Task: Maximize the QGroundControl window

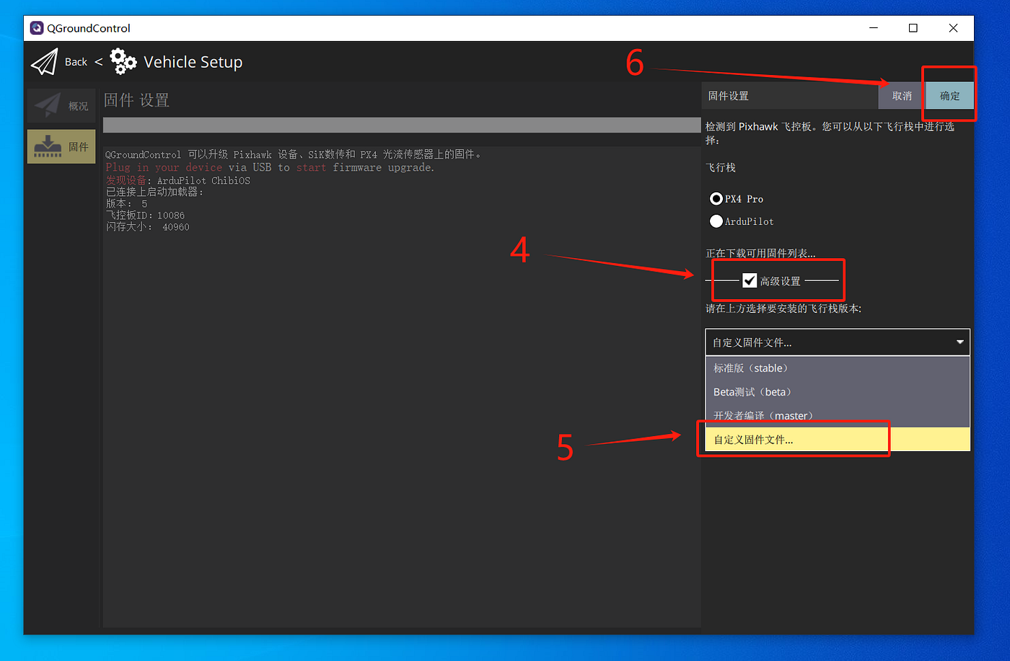Action: (x=913, y=28)
